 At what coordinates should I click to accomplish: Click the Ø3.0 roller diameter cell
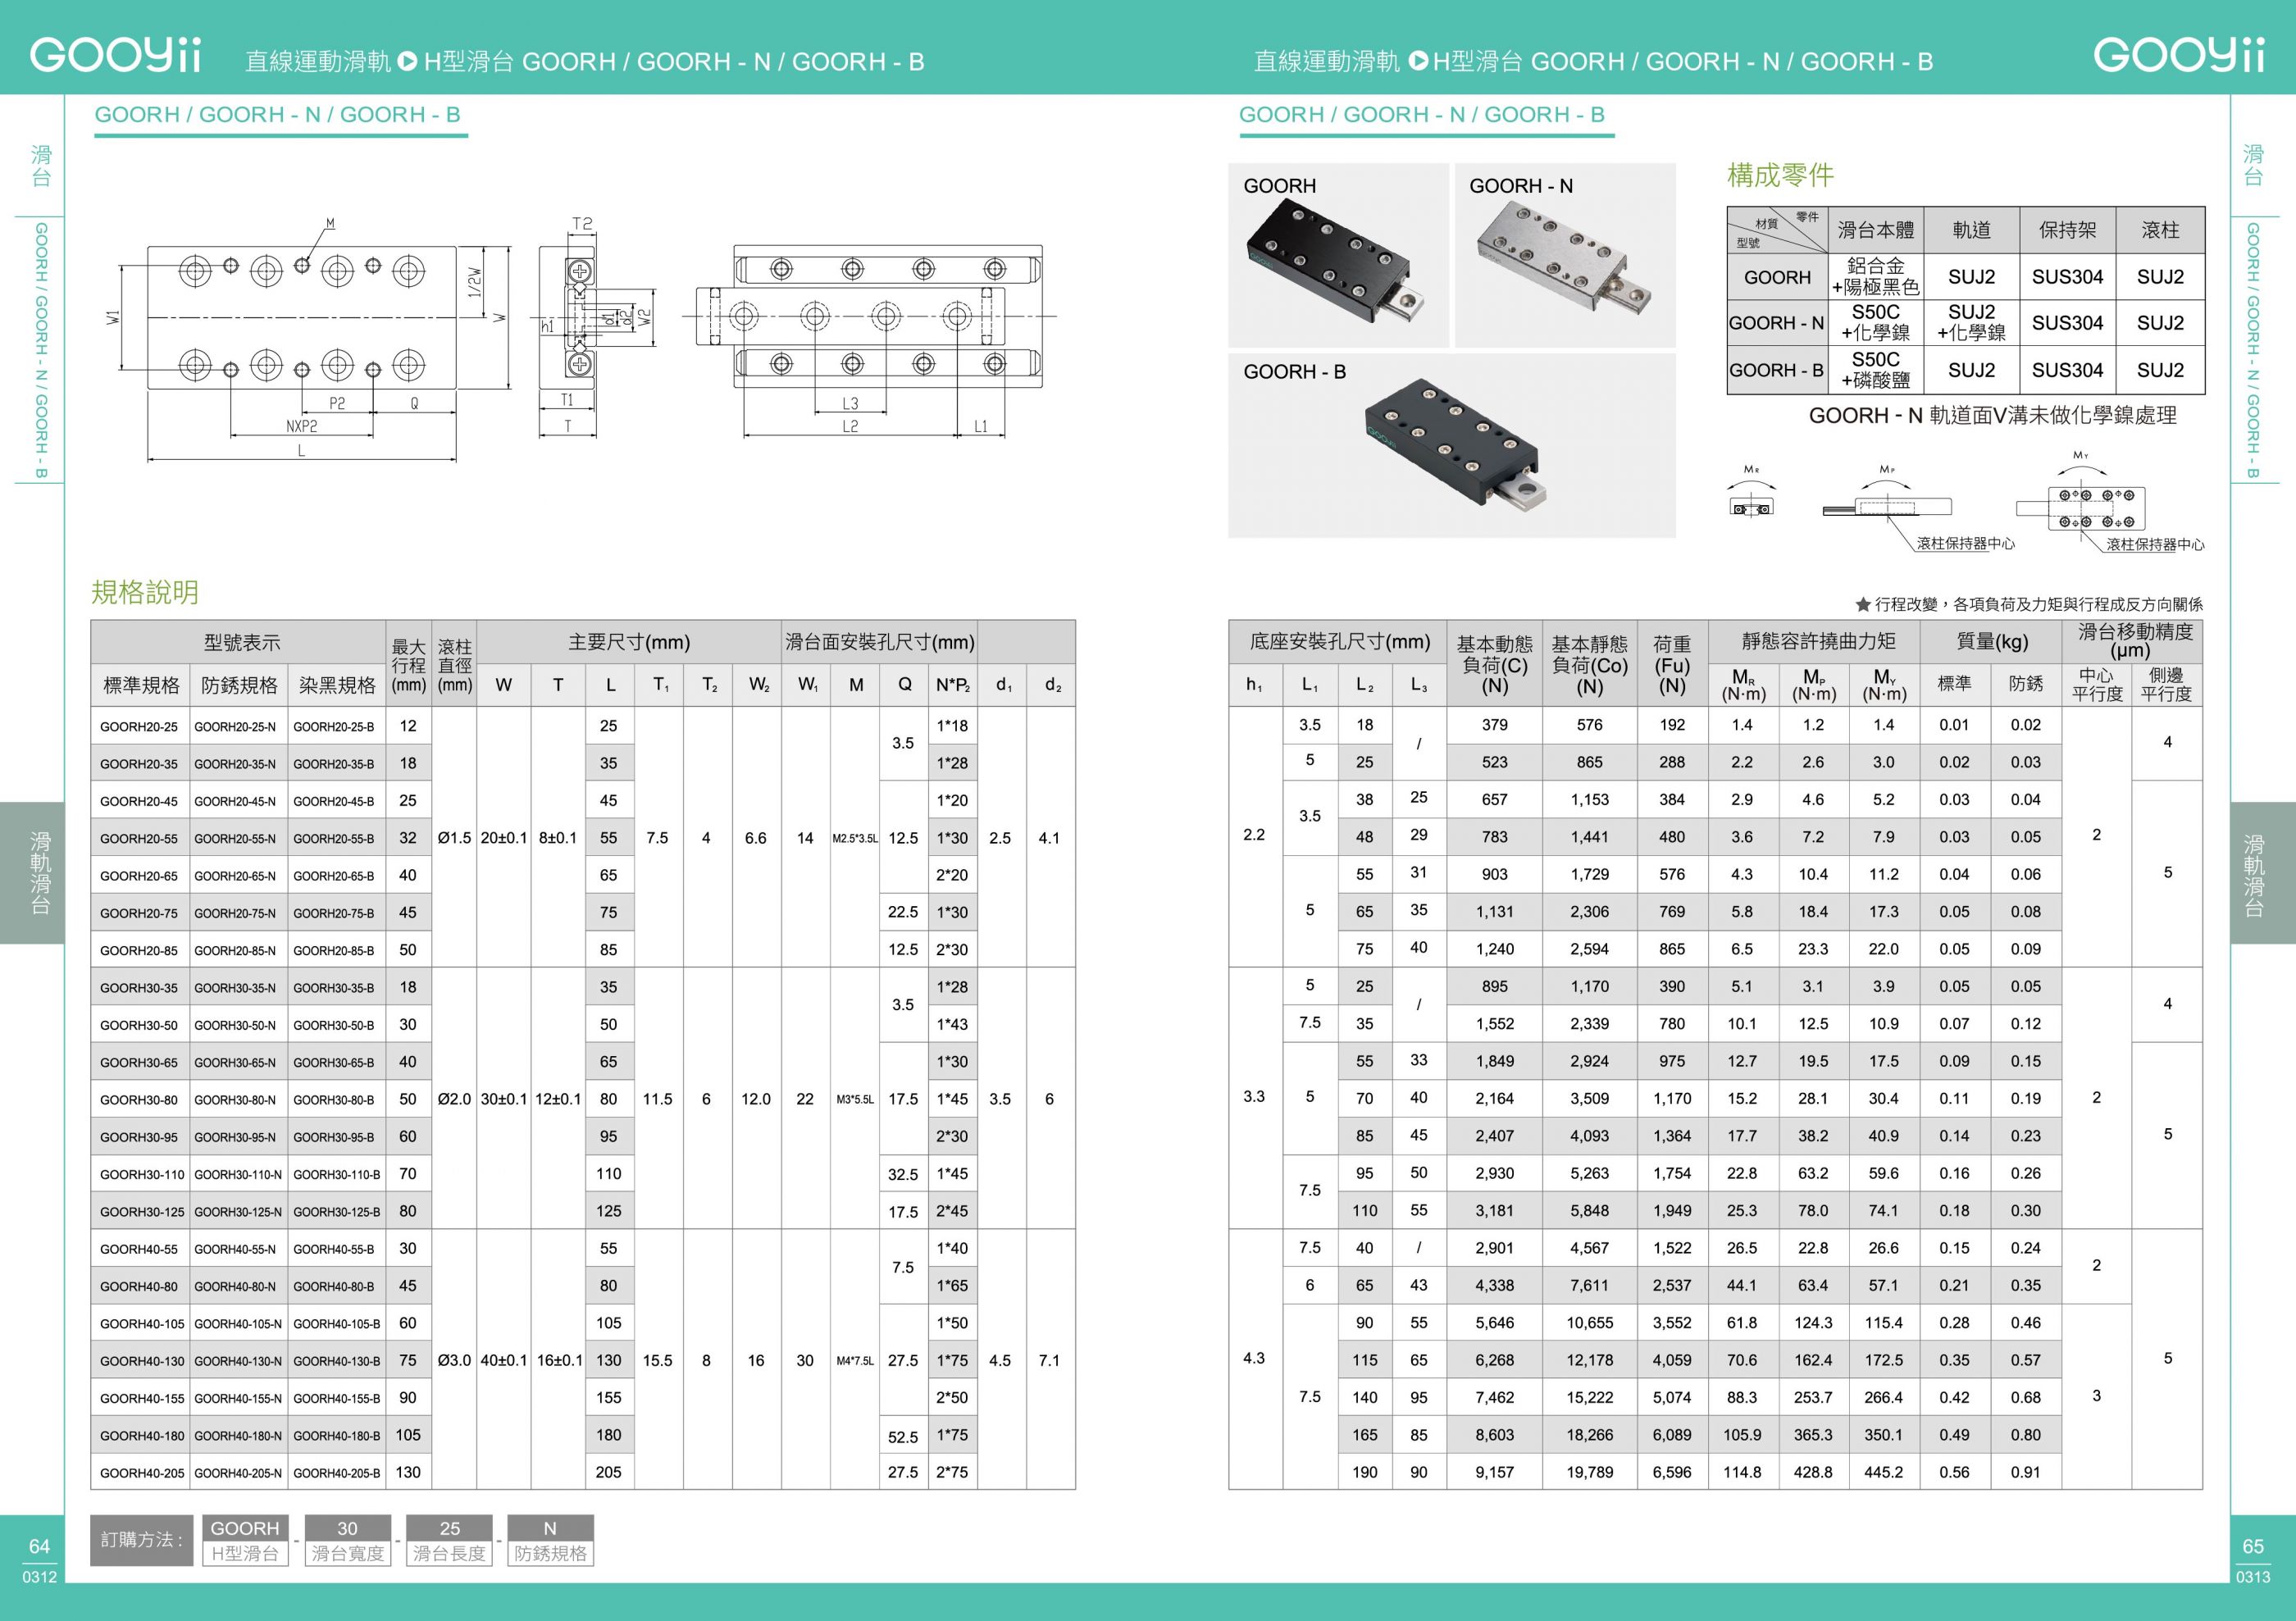tap(454, 1360)
